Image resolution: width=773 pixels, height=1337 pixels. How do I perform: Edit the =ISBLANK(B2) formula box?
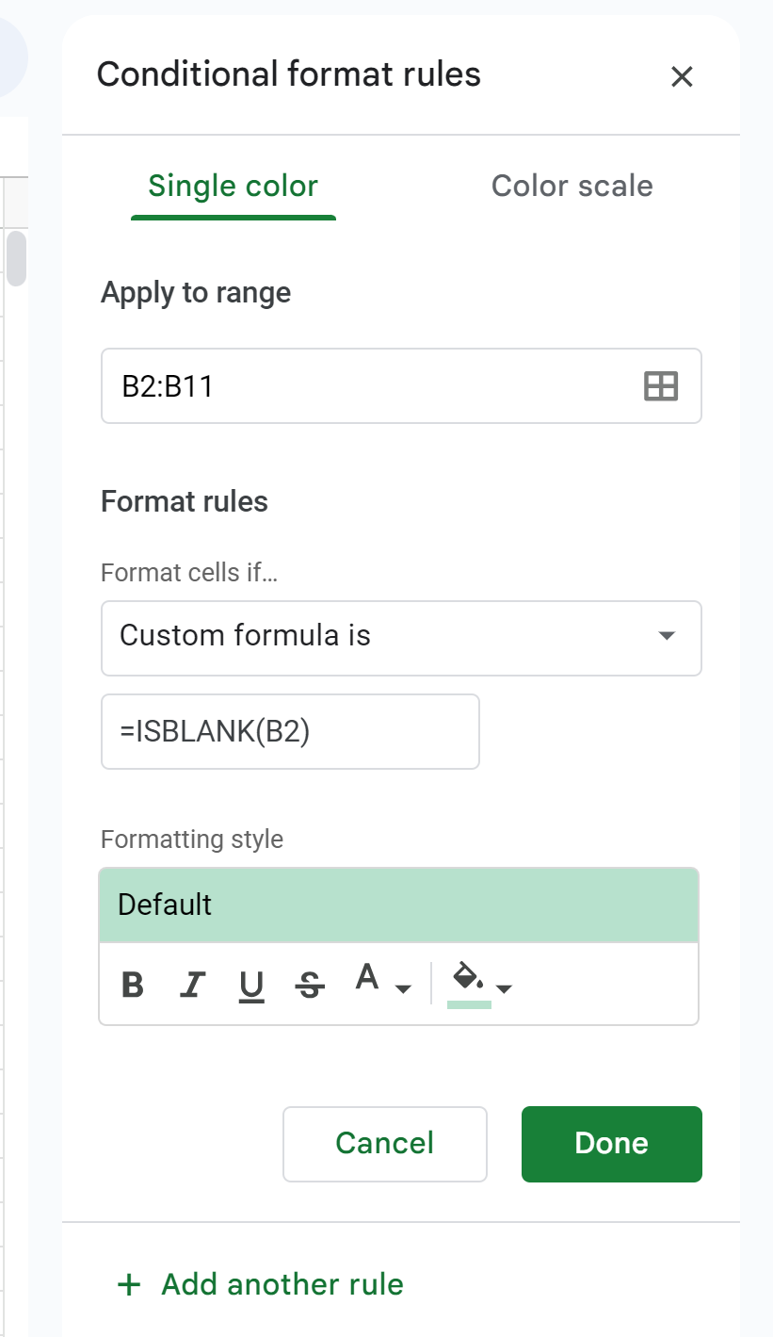pyautogui.click(x=290, y=731)
